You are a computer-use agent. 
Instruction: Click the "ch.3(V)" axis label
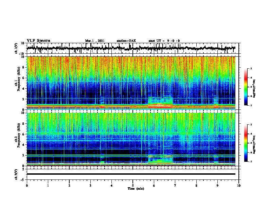(x=16, y=174)
